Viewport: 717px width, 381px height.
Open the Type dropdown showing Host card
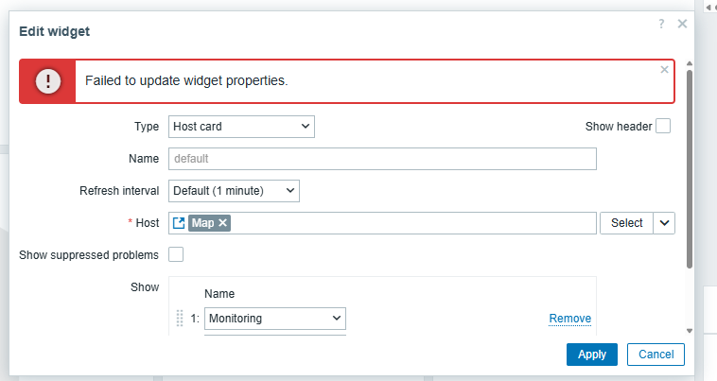point(241,127)
